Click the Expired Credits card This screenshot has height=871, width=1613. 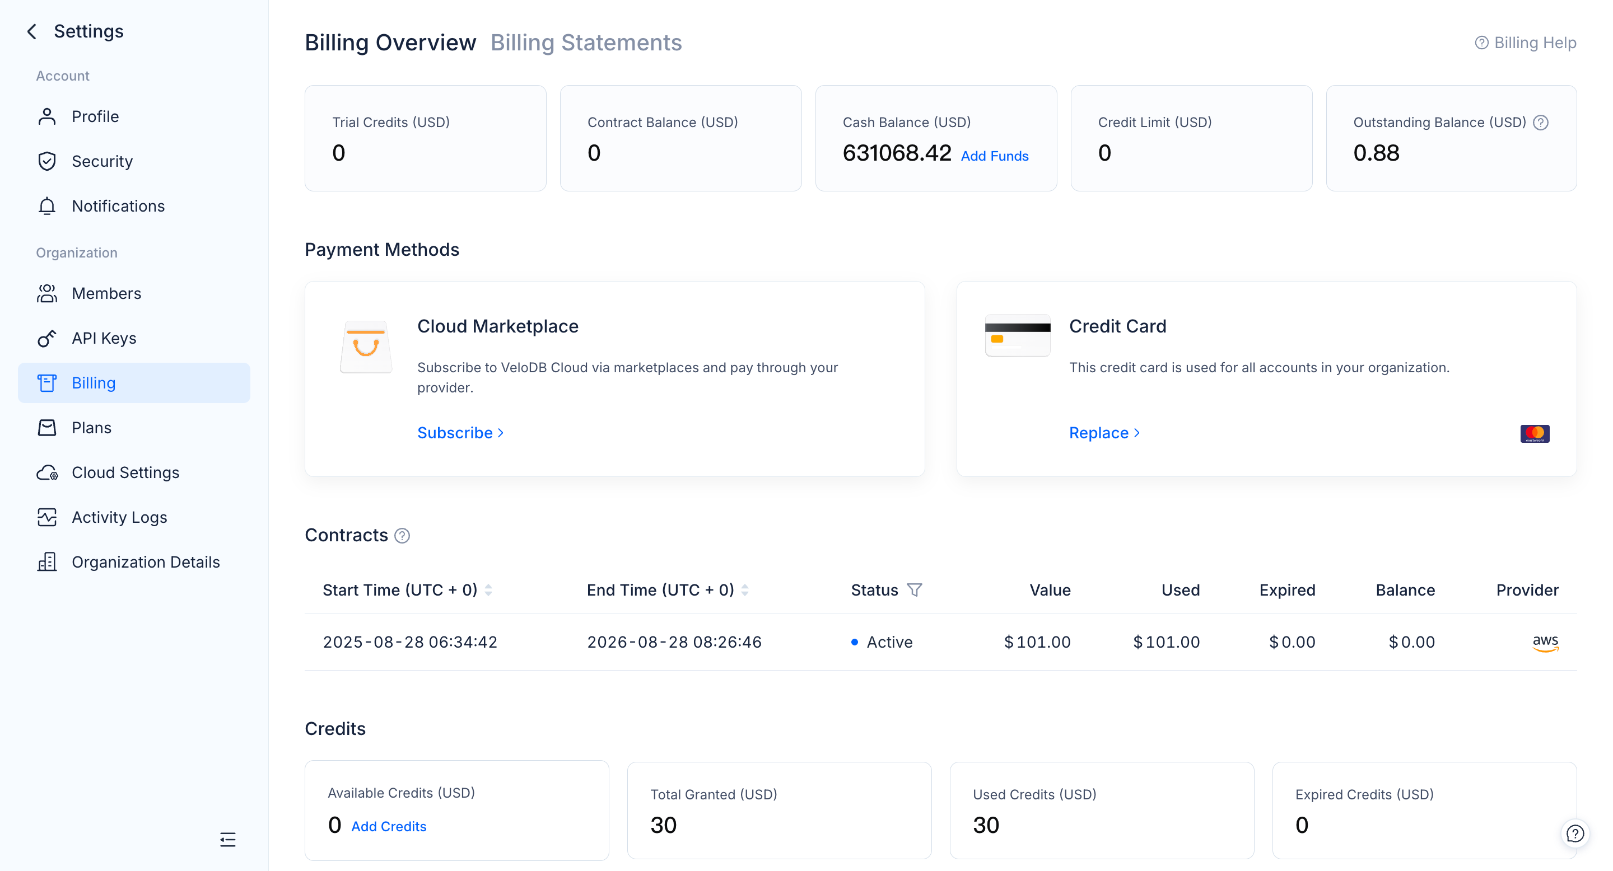point(1424,811)
